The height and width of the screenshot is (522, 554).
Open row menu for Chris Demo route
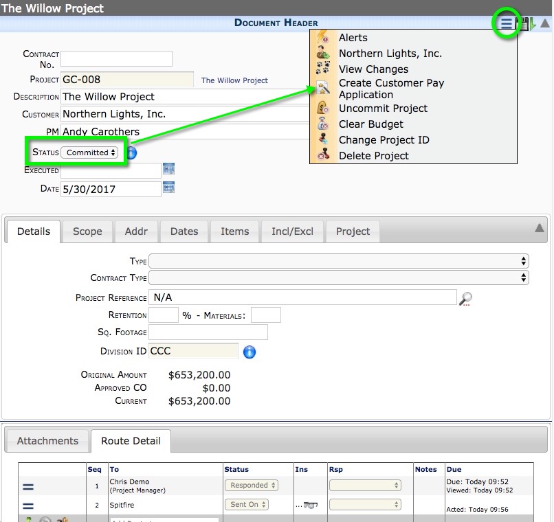click(x=28, y=487)
